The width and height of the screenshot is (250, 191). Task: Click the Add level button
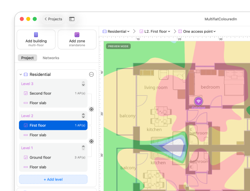tap(53, 179)
